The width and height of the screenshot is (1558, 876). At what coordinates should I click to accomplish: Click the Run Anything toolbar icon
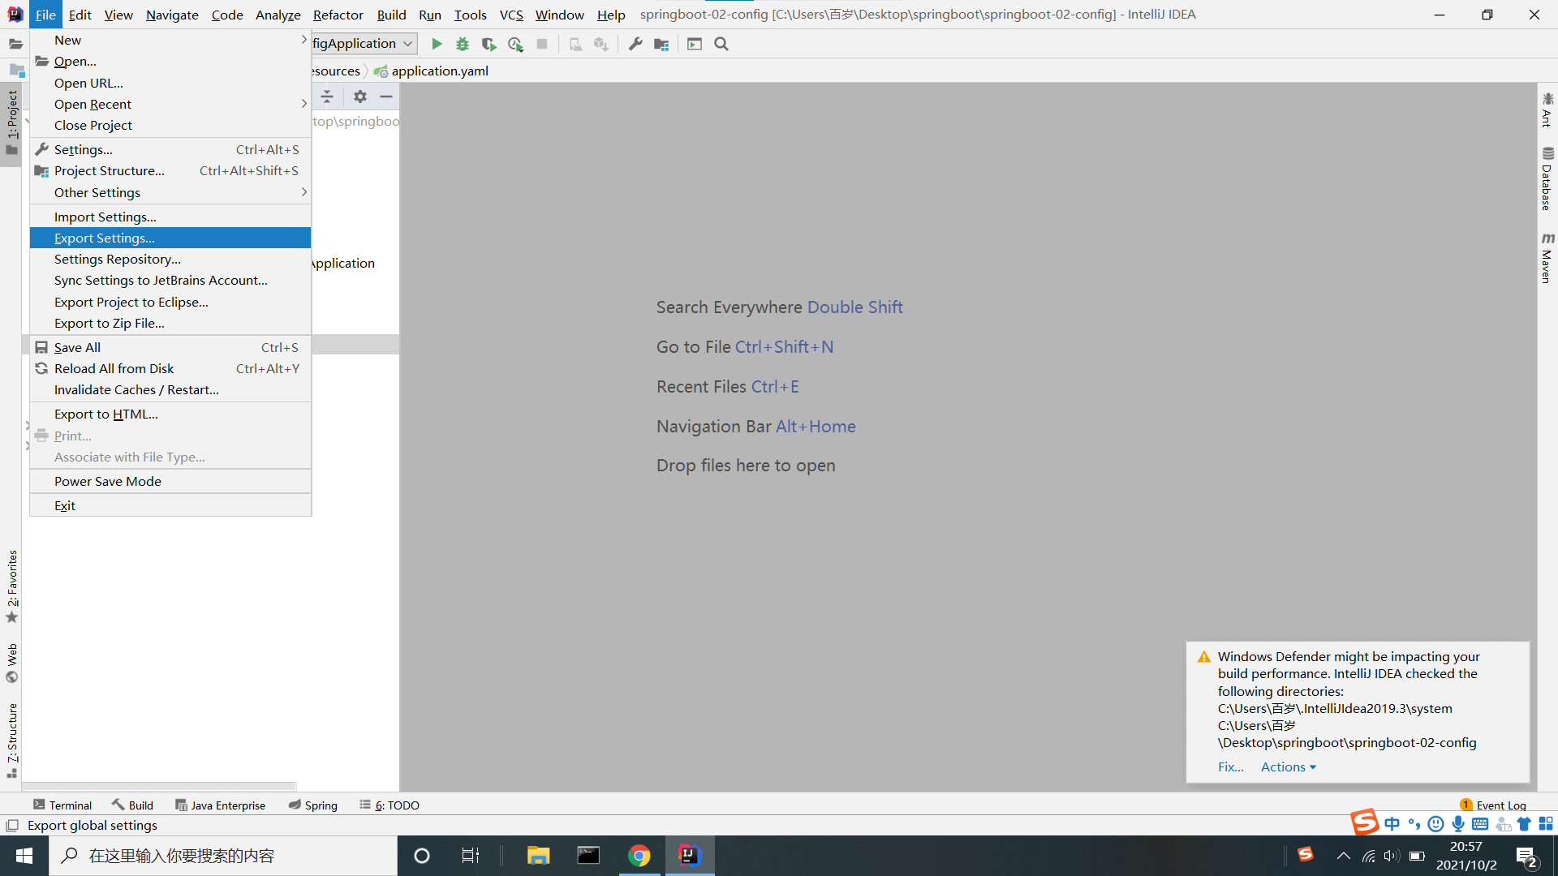click(x=695, y=44)
